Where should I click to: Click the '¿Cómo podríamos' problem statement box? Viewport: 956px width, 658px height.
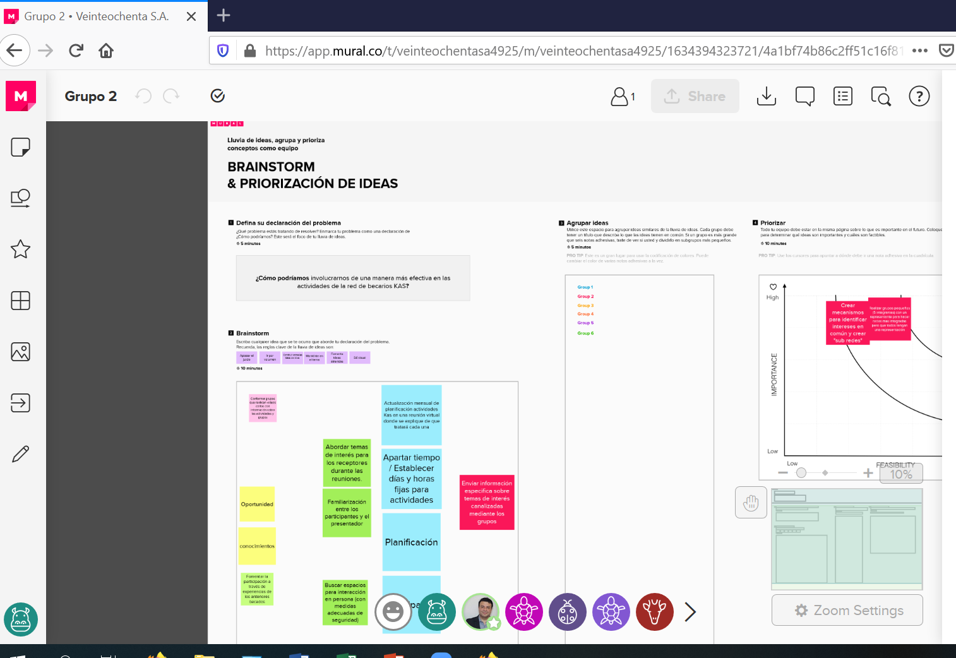(x=353, y=278)
